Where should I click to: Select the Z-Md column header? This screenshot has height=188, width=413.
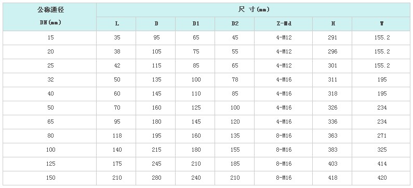coord(284,24)
